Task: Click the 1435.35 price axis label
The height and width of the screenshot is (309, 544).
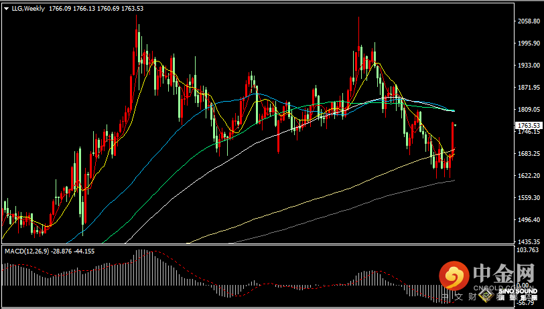Action: click(529, 241)
